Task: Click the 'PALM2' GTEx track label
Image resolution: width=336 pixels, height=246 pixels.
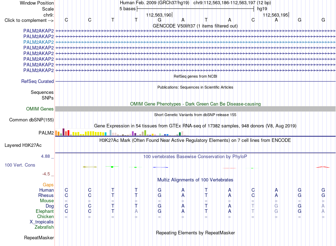Action: click(x=46, y=133)
